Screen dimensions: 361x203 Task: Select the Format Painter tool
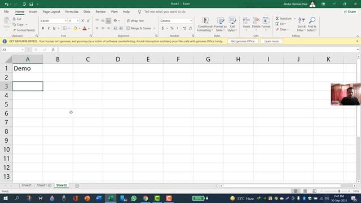tap(24, 30)
